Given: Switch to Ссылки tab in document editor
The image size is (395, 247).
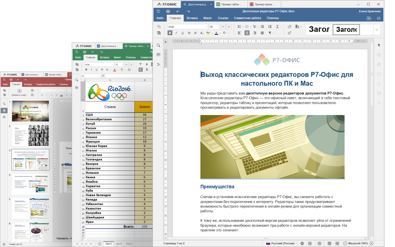Looking at the screenshot, I should tap(223, 18).
